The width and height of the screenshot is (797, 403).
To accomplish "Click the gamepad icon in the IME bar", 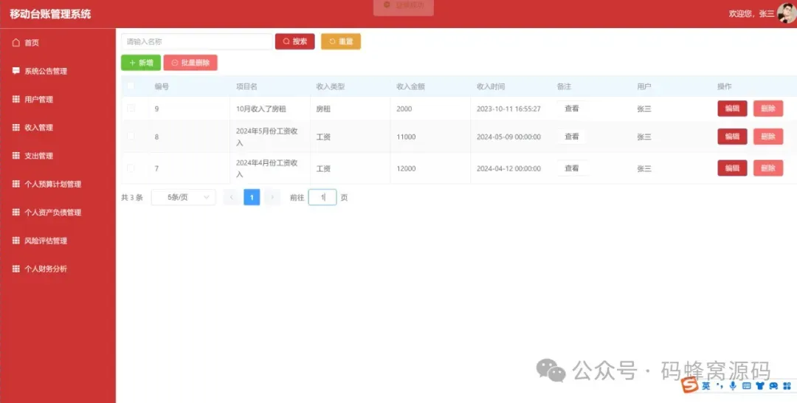I will (x=773, y=386).
